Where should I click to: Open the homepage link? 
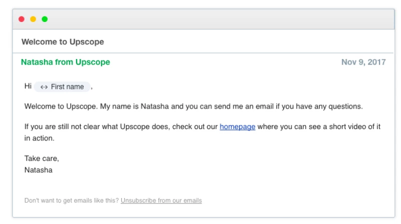(238, 127)
